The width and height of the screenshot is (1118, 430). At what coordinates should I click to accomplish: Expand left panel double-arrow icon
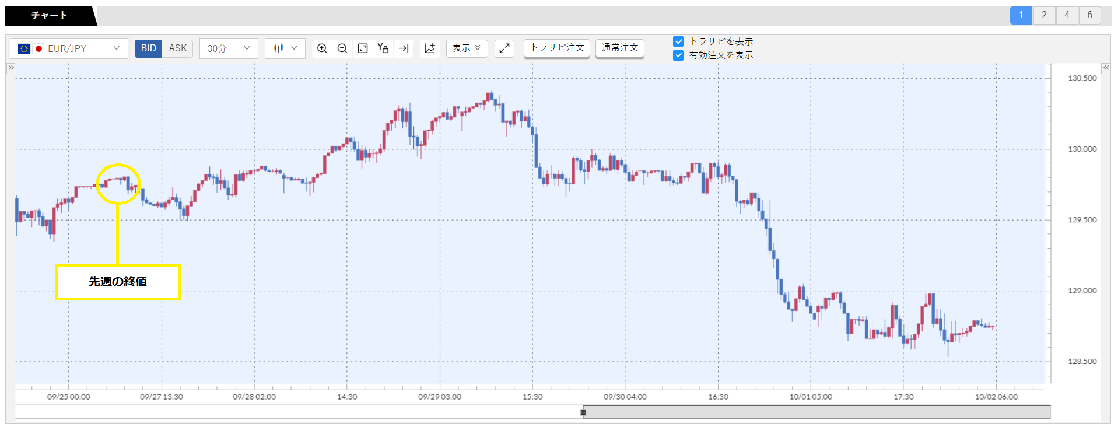tap(10, 68)
